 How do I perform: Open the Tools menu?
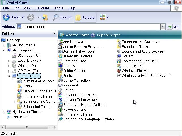59,8
